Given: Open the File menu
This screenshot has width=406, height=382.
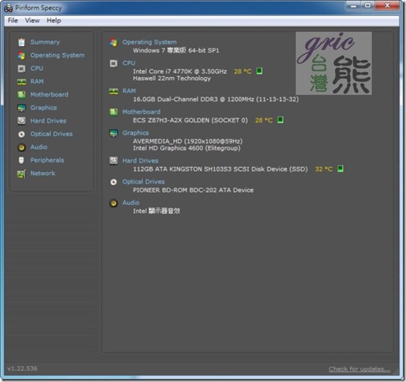Looking at the screenshot, I should pyautogui.click(x=13, y=20).
